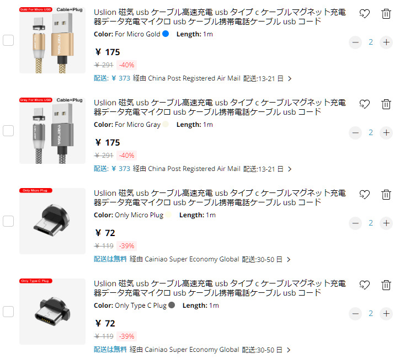Open the Only Micro Plug product thumbnail
Viewport: 405px width, 364px height.
click(x=52, y=221)
